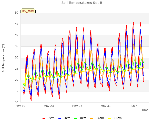Click the Soil Temperature (C) axis title
The width and height of the screenshot is (164, 123).
3,58
